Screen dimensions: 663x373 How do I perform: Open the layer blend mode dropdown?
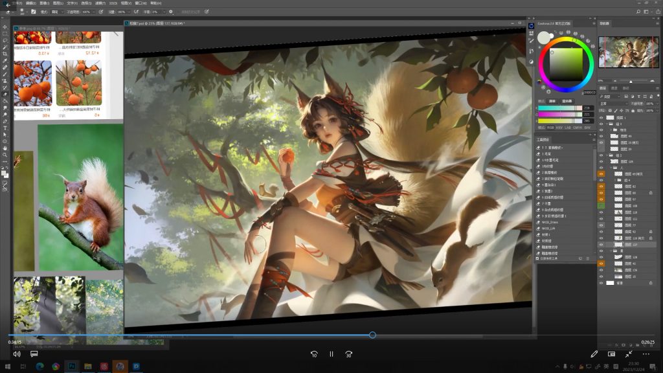(612, 104)
